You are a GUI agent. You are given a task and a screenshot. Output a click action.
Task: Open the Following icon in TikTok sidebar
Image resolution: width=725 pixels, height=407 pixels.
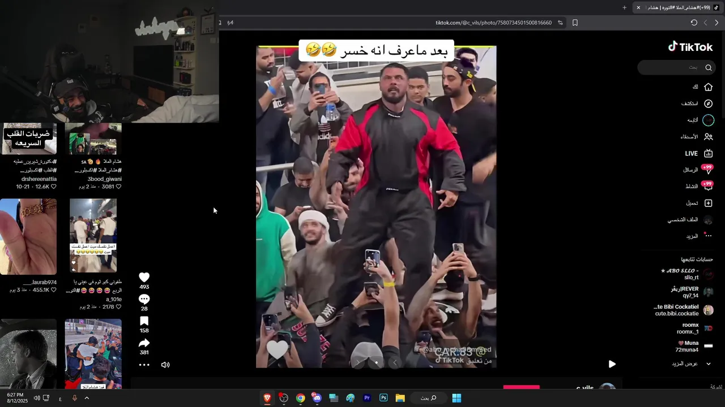tap(708, 120)
